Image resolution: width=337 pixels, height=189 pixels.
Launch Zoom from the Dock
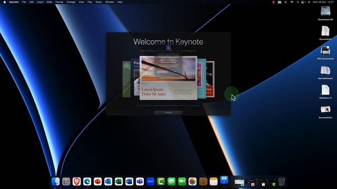click(151, 182)
